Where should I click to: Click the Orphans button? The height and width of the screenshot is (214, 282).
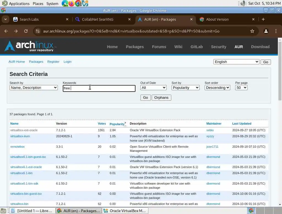(x=161, y=98)
